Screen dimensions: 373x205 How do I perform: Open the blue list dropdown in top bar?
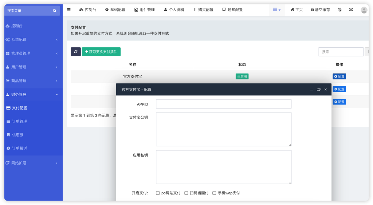click(x=277, y=10)
